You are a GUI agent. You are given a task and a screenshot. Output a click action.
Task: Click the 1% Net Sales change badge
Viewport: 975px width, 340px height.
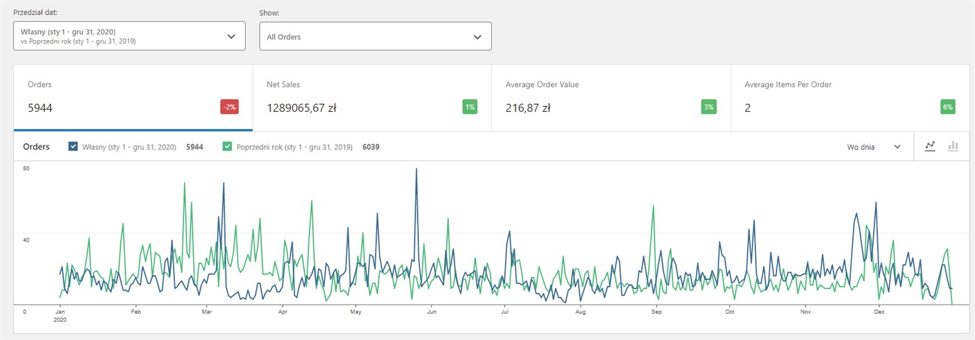(x=470, y=107)
